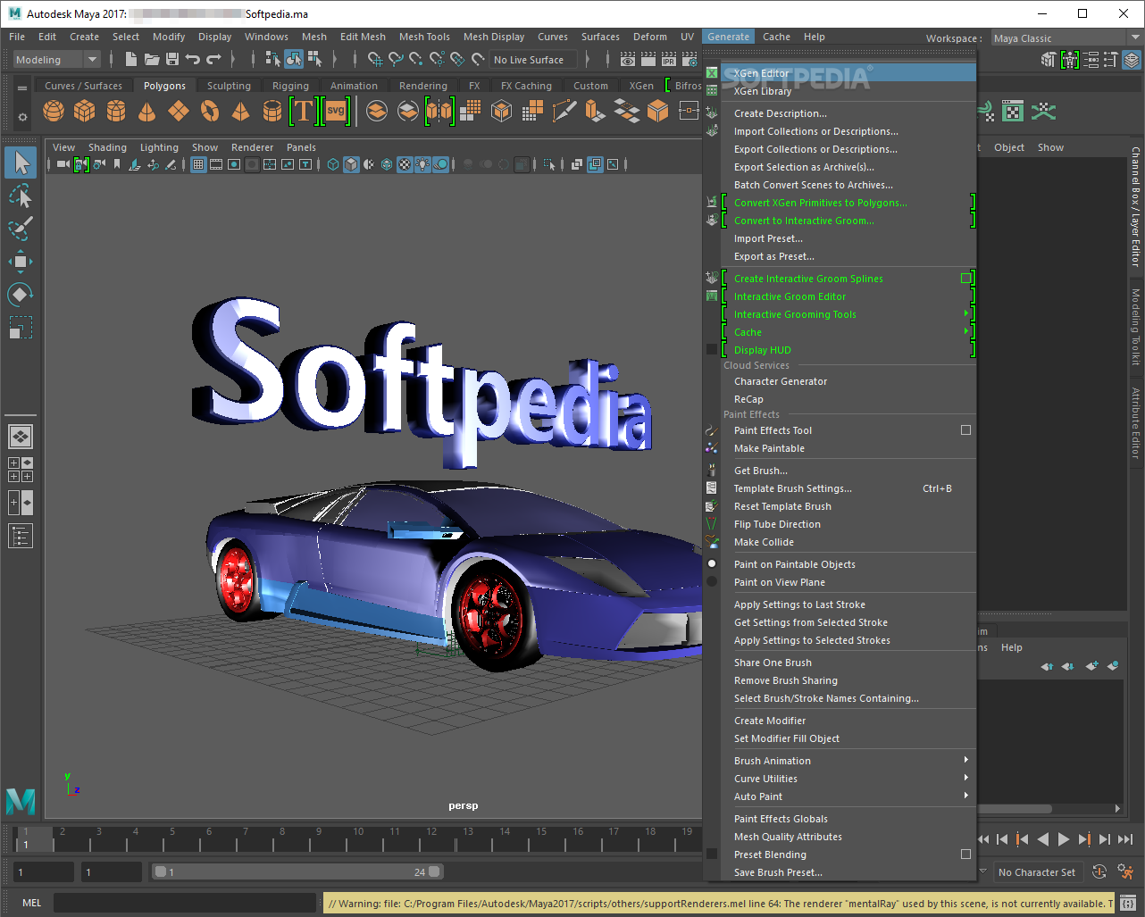This screenshot has height=917, width=1145.
Task: Open Paint Effects Tool option box
Action: [x=965, y=430]
